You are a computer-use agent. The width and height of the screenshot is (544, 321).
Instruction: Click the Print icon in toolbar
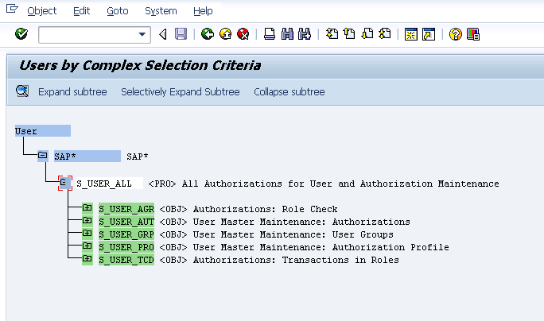270,34
